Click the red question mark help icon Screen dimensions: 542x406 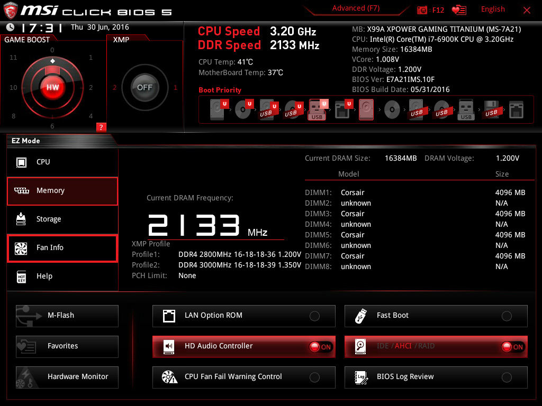click(101, 127)
